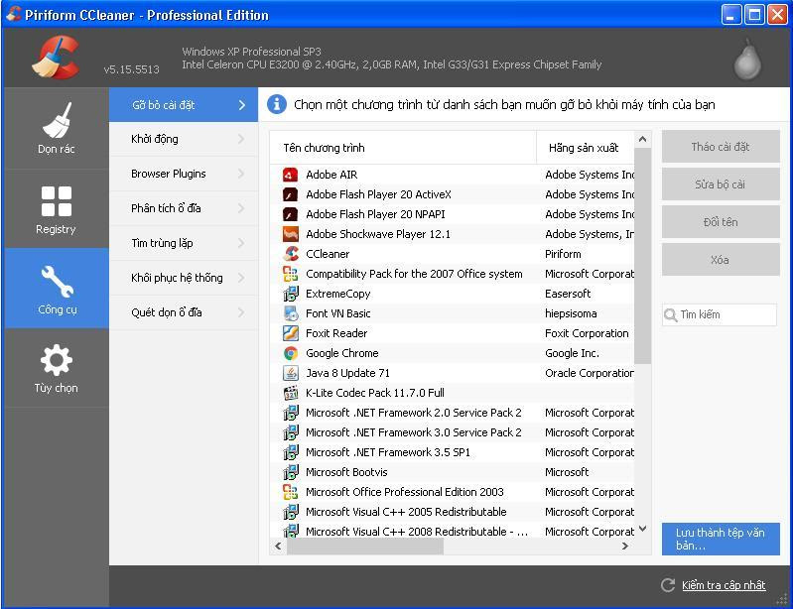The width and height of the screenshot is (793, 609).
Task: Click chevron next to Khởi động
Action: (x=241, y=139)
